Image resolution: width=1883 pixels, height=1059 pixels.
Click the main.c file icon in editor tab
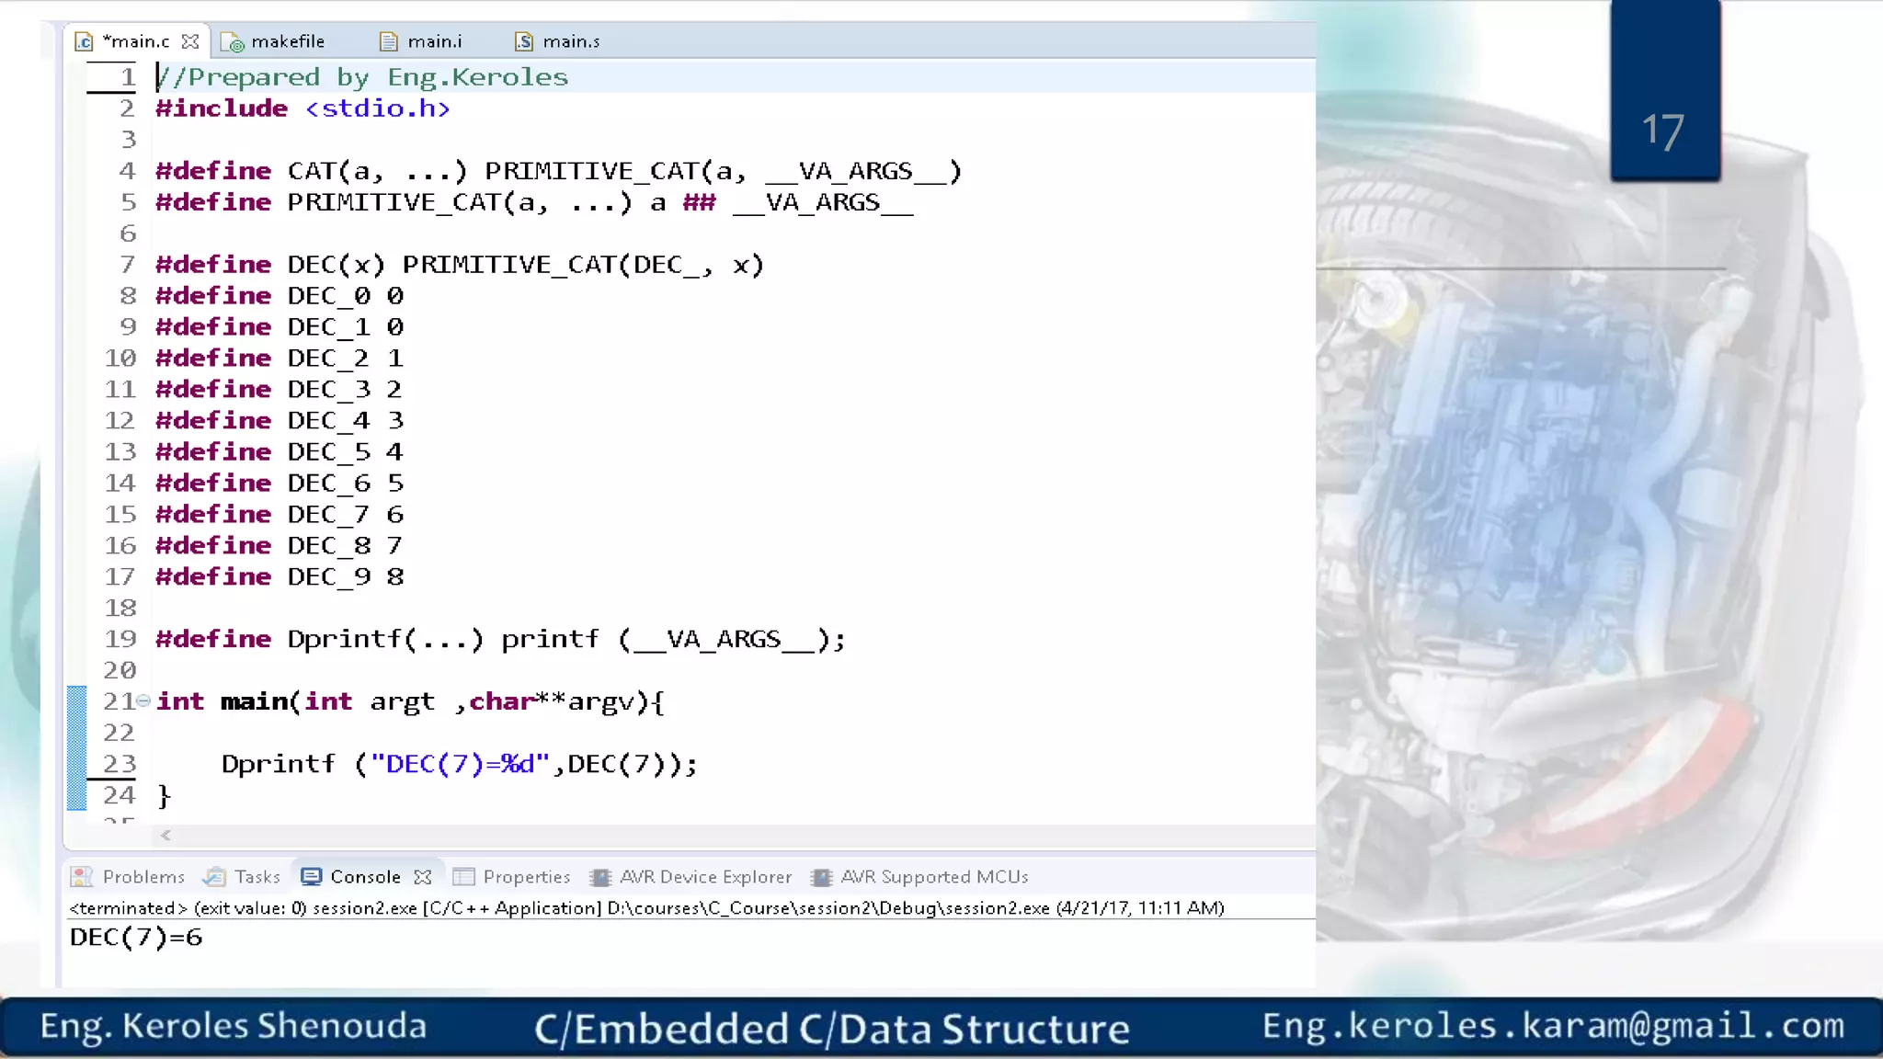pos(84,41)
